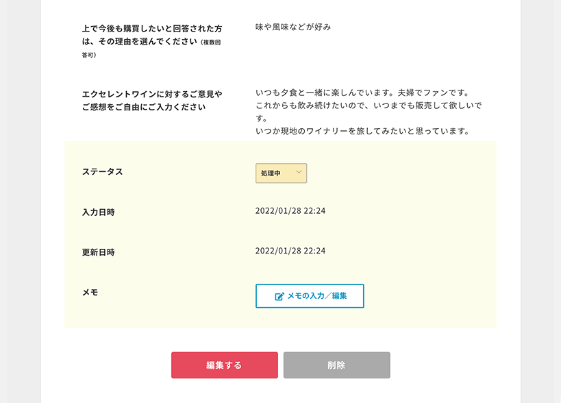
Task: Click the blue-bordered memo input button
Action: pos(308,296)
